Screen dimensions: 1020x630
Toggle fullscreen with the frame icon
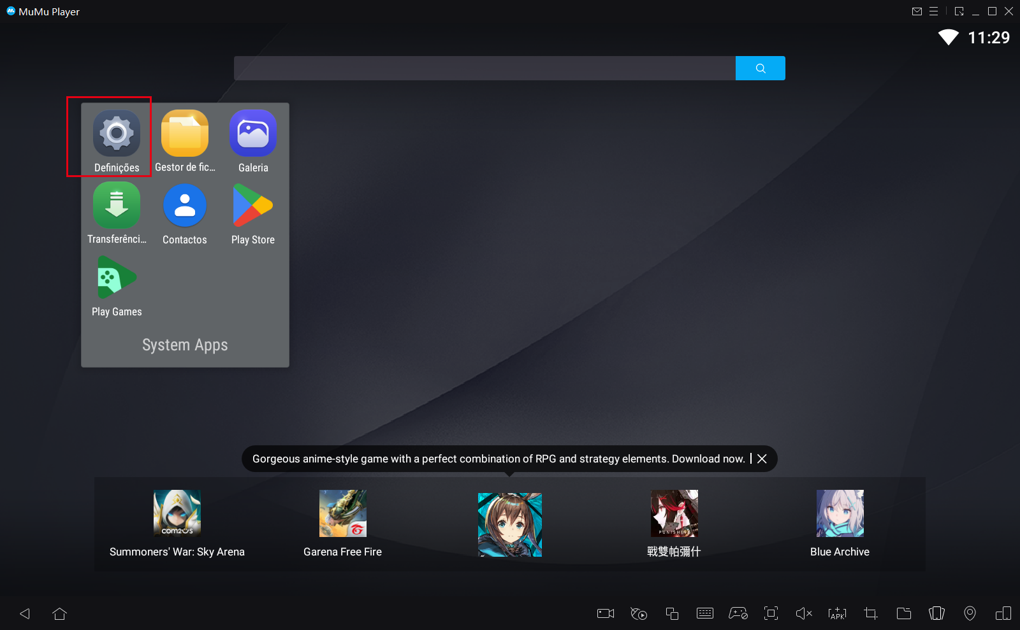[771, 613]
